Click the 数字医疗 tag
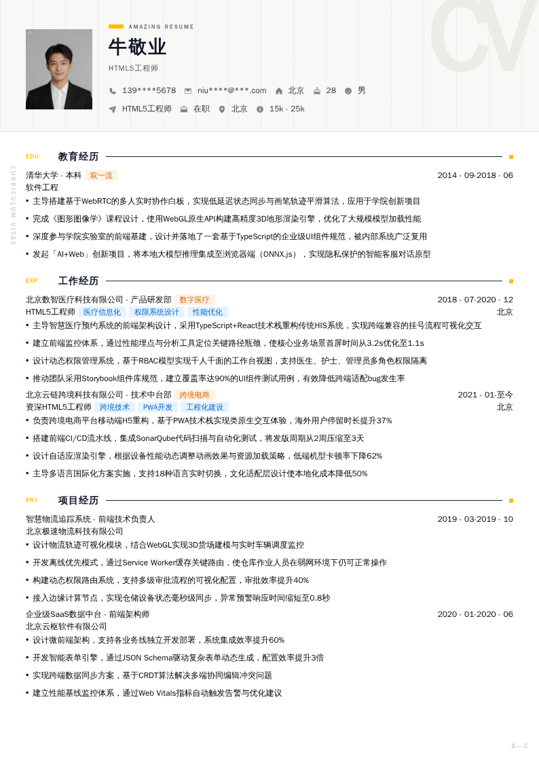The width and height of the screenshot is (539, 763). click(x=194, y=300)
